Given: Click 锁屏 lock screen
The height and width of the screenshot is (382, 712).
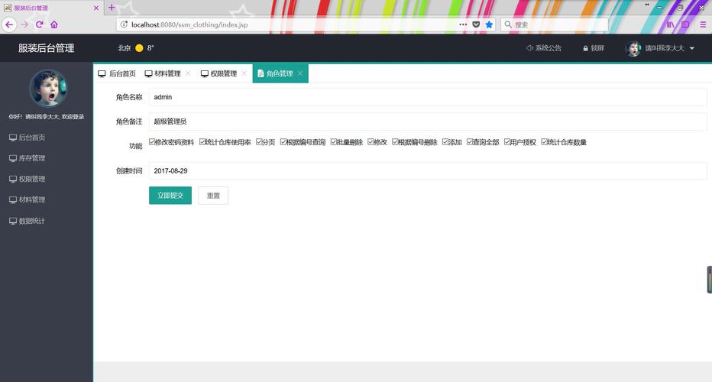Looking at the screenshot, I should point(594,47).
